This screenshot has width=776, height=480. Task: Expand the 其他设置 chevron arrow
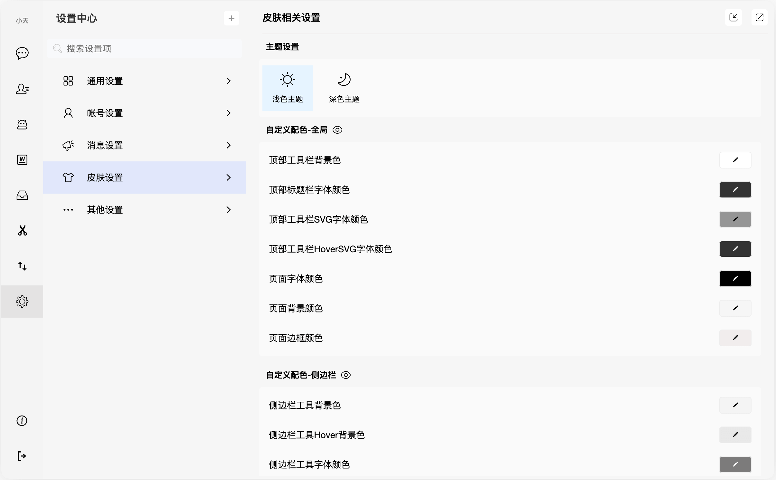(229, 210)
